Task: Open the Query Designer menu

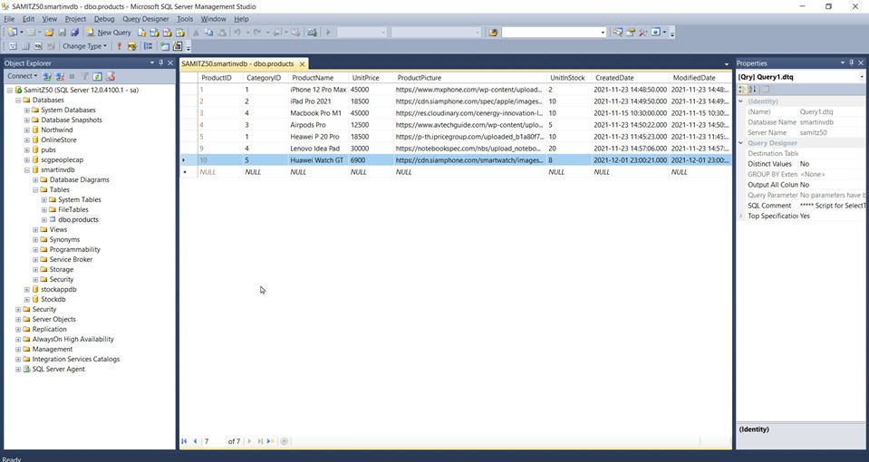Action: [x=145, y=19]
